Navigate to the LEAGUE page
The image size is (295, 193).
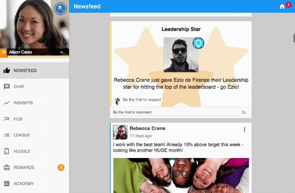coord(22,135)
